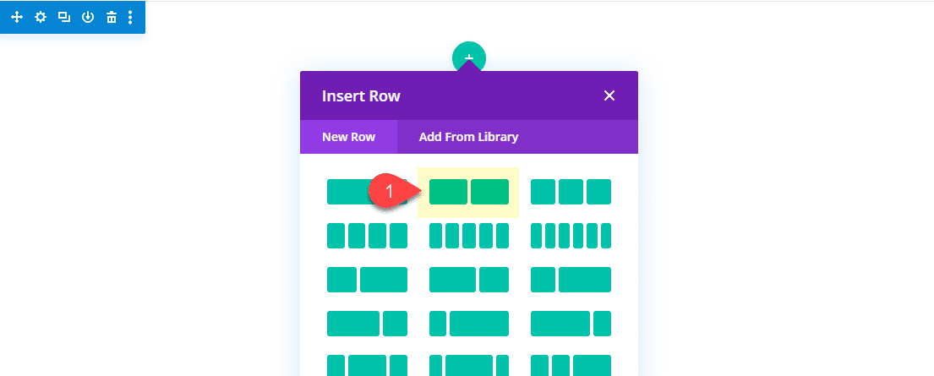Select the four equal columns layout
934x376 pixels.
pyautogui.click(x=367, y=236)
